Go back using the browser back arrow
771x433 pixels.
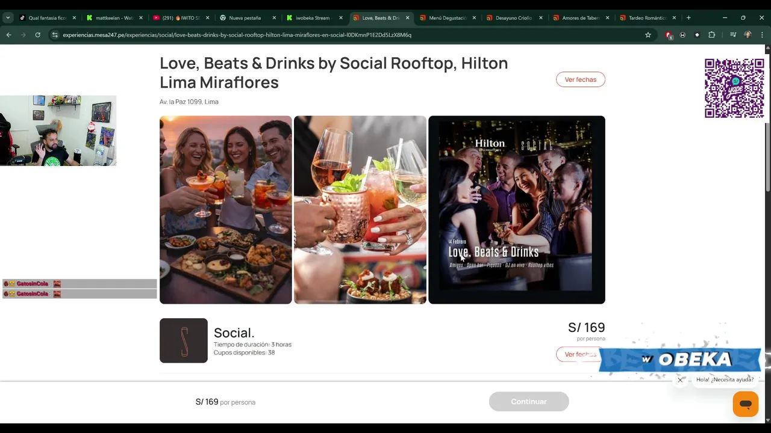[x=8, y=35]
